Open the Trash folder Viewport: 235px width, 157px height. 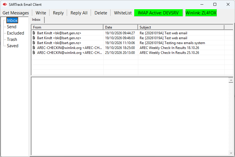[x=12, y=39]
